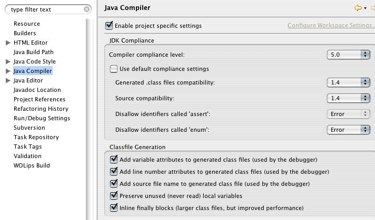Expand the Java Compiler disclosure triangle

(x=8, y=71)
